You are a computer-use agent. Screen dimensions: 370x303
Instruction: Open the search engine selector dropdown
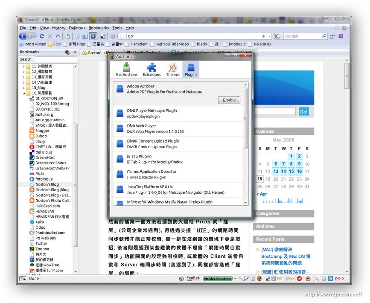[279, 36]
